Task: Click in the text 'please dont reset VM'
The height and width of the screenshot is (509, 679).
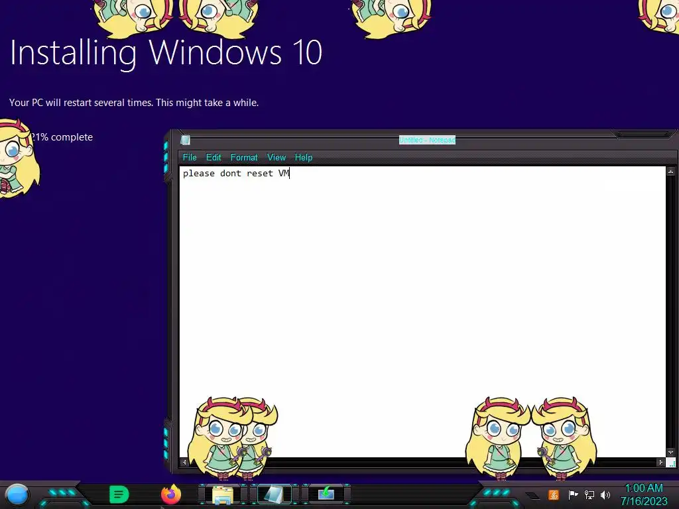Action: tap(235, 174)
